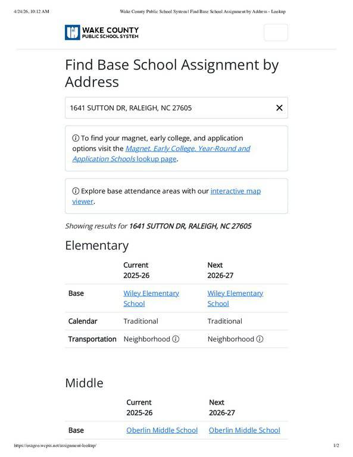Click the address search input field
This screenshot has width=353, height=457.
[176, 108]
